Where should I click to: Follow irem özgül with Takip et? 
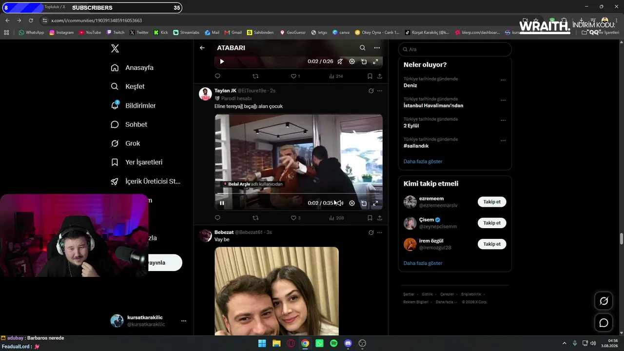pos(492,244)
